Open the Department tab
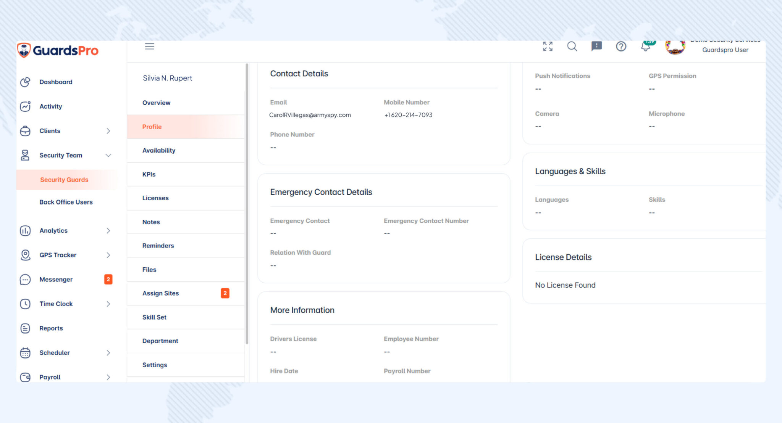The image size is (782, 423). click(x=186, y=341)
